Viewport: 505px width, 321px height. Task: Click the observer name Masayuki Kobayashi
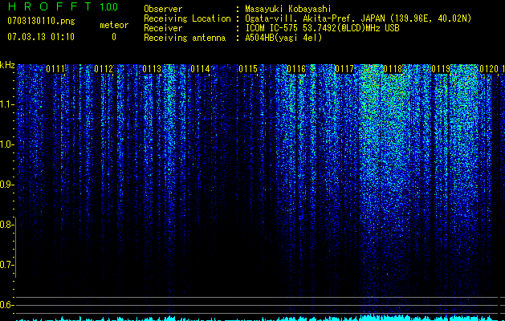288,9
